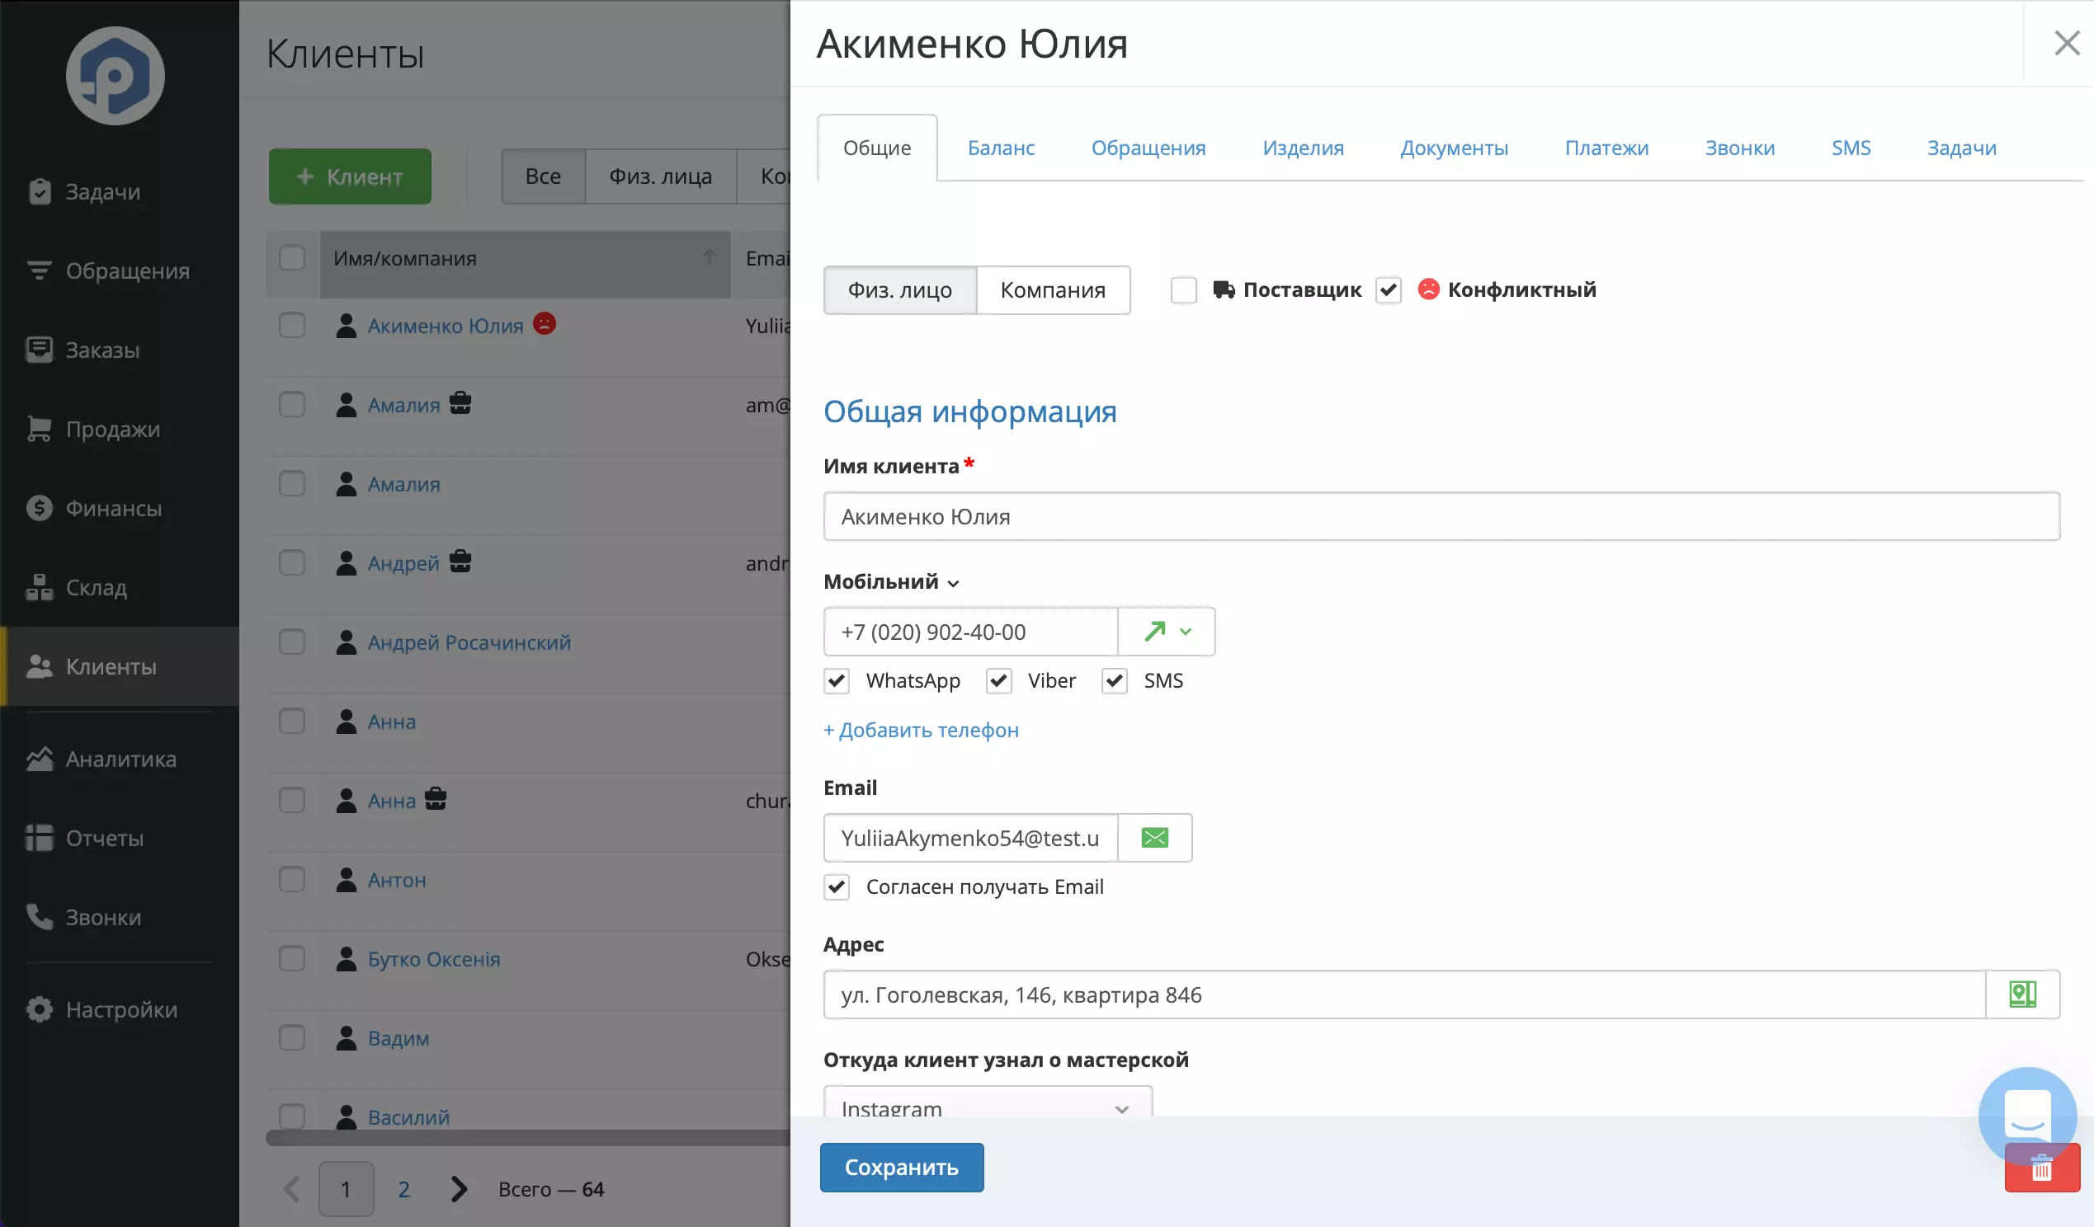Open the Изделия tab

pos(1303,148)
